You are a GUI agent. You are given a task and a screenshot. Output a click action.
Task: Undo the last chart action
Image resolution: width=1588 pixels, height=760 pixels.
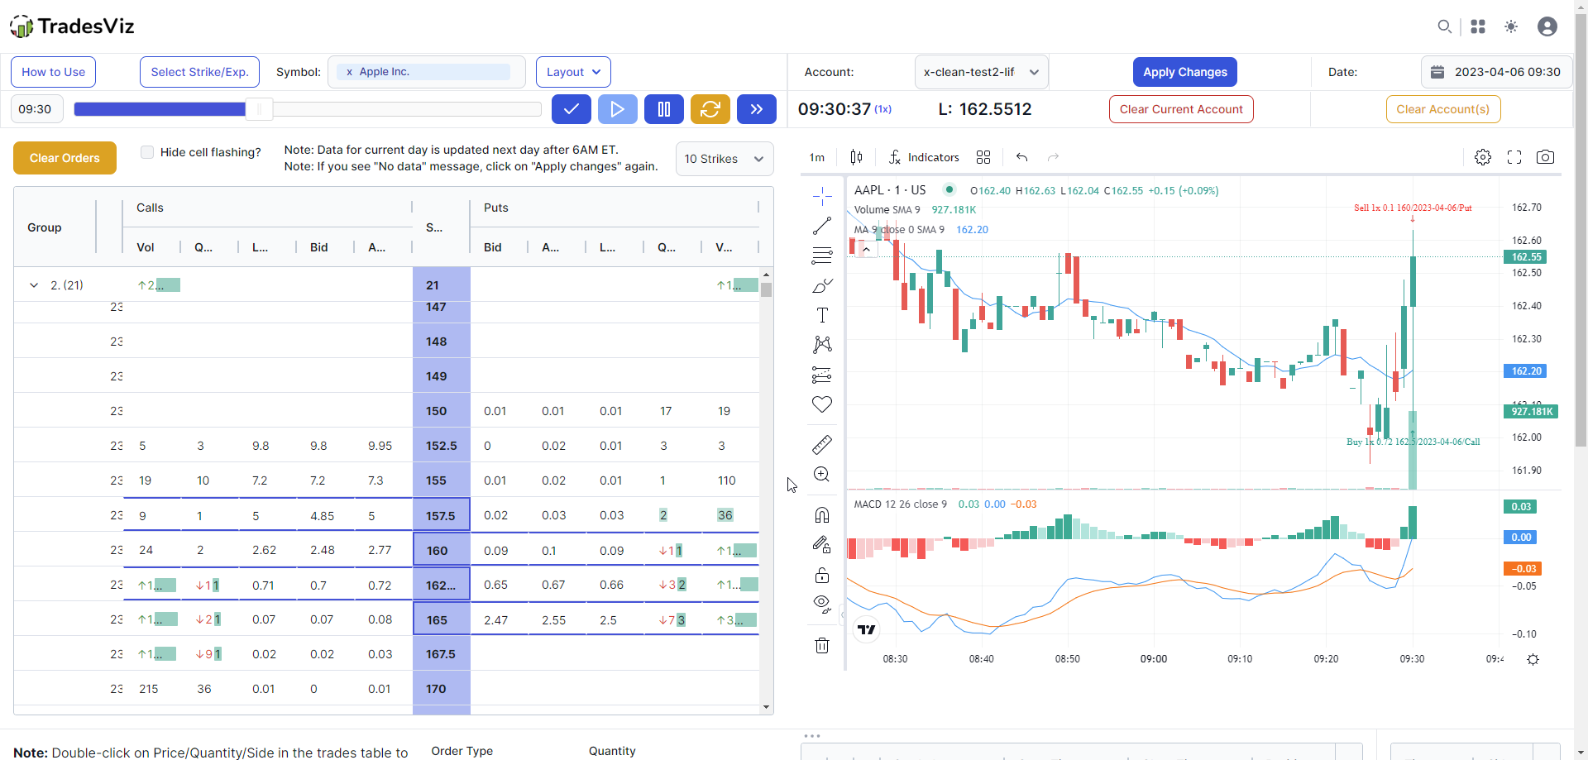click(x=1022, y=157)
